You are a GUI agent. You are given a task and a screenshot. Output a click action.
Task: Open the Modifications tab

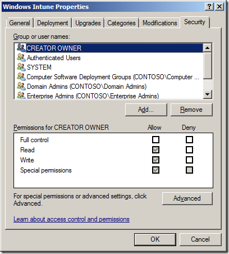(160, 23)
